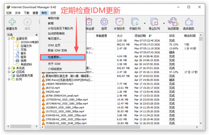
Task: Click vertical scrollbar down arrow in download list
Action: click(x=201, y=123)
